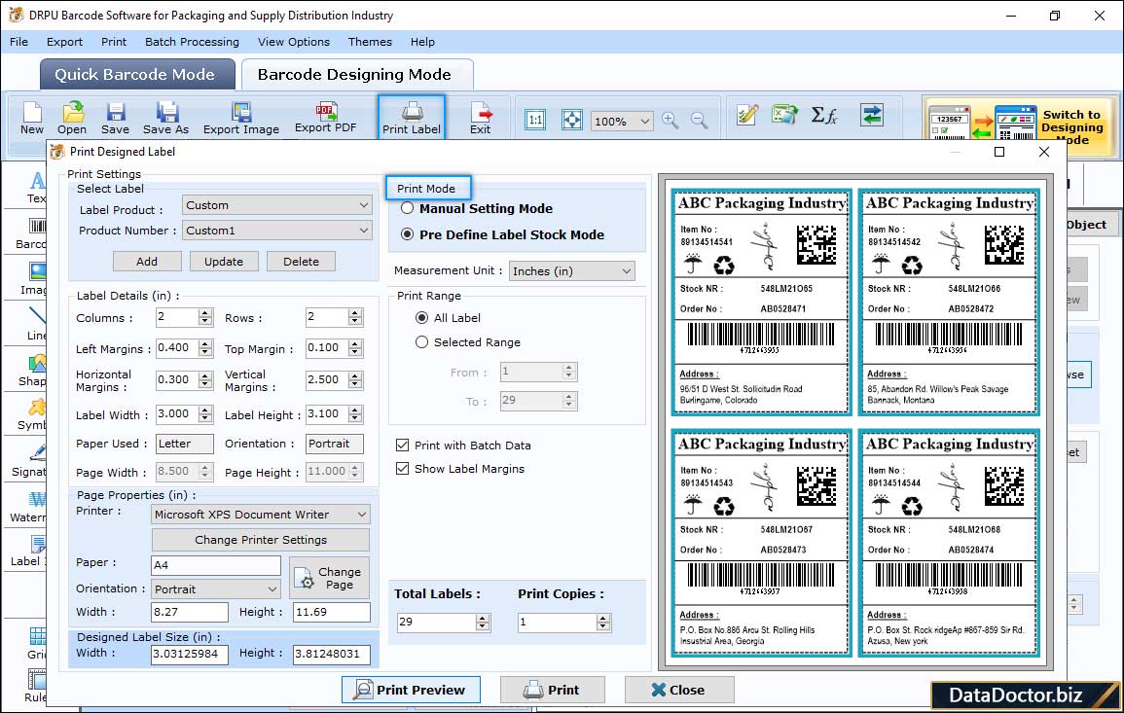Click the Exit toolbar icon
The image size is (1124, 713).
(481, 119)
